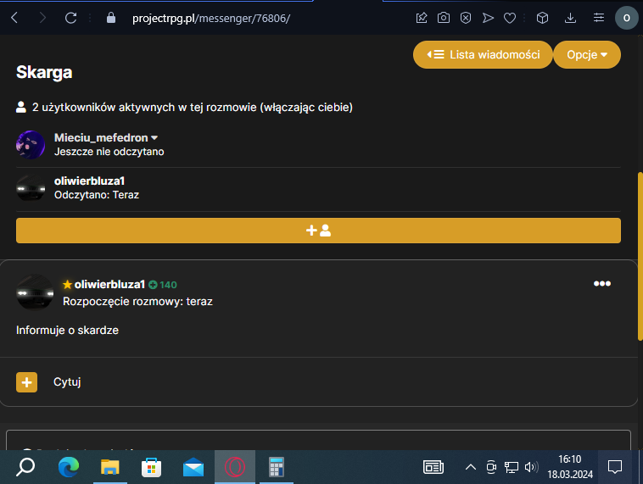Click the Cytuj plus icon
This screenshot has height=484, width=643.
[x=26, y=382]
